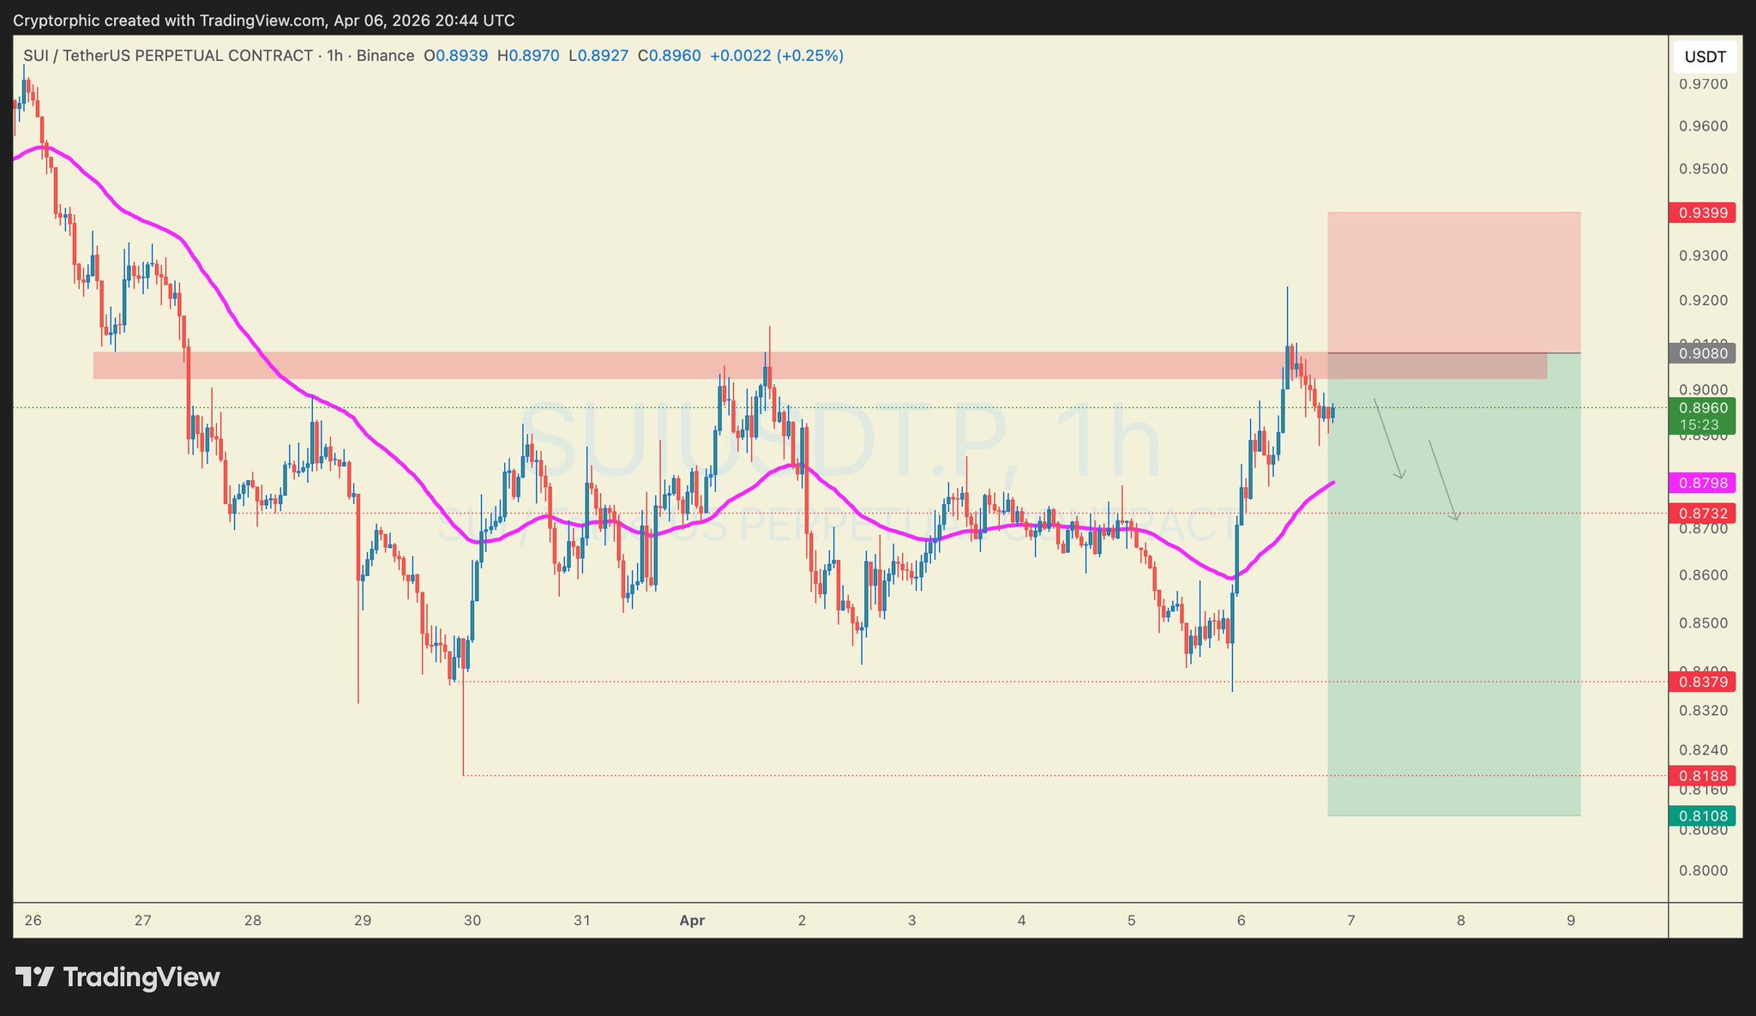Screen dimensions: 1756x1016
Task: Select the red 0.9399 stop price label
Action: coord(1702,213)
